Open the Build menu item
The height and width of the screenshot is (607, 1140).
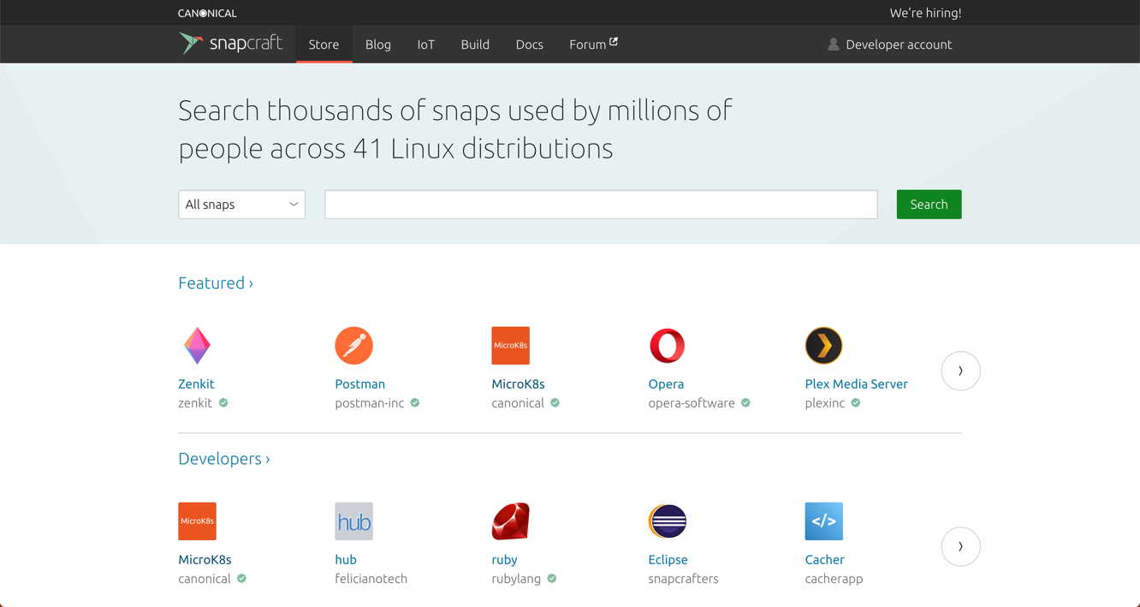tap(475, 45)
